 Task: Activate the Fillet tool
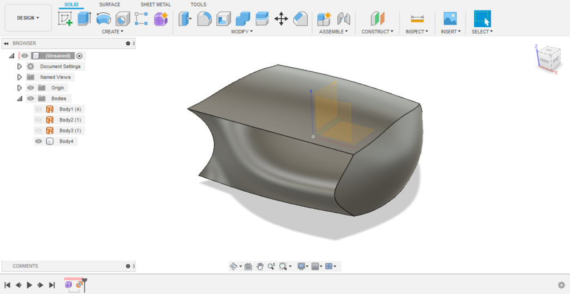point(204,19)
